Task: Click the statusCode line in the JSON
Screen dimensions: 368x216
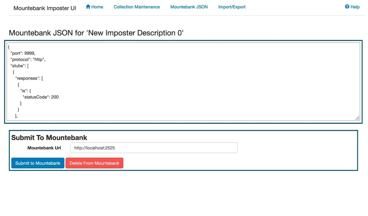Action: coord(40,97)
